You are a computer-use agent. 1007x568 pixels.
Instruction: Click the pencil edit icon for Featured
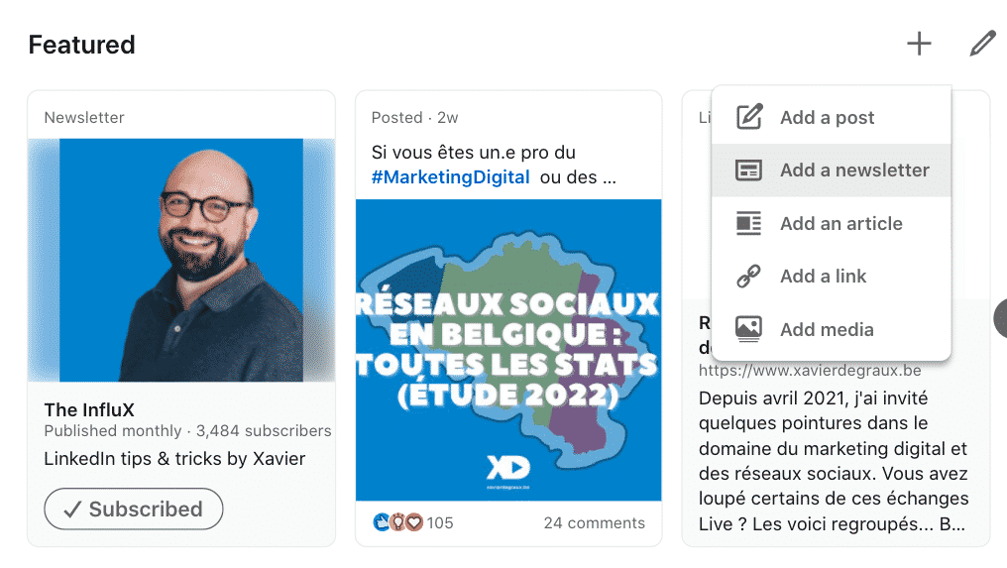[981, 44]
